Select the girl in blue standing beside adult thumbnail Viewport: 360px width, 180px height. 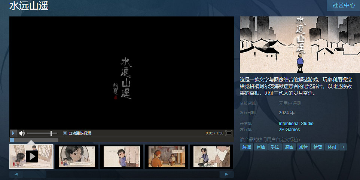[x=122, y=156]
